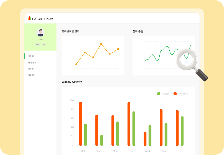Click the green Diposit bar for Tue
This screenshot has width=224, height=155.
134,128
